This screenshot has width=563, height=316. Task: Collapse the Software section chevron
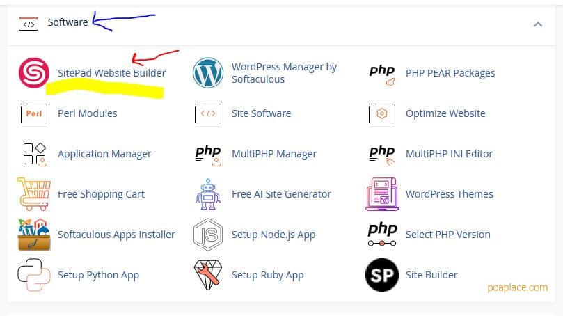[537, 23]
